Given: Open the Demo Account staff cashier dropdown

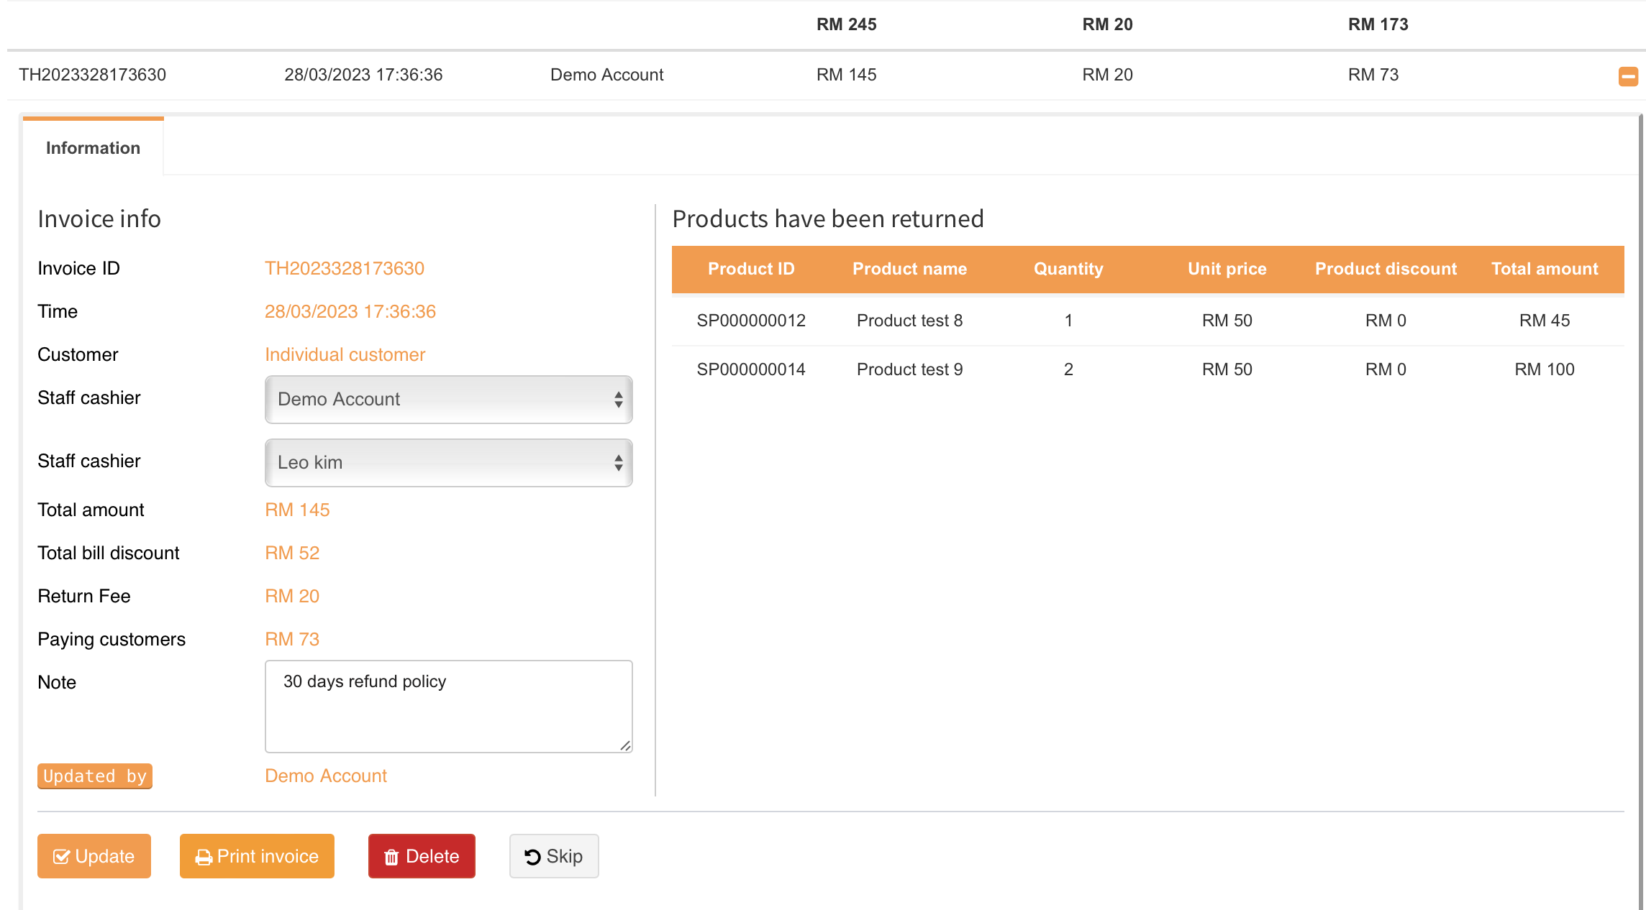Looking at the screenshot, I should pyautogui.click(x=448, y=400).
